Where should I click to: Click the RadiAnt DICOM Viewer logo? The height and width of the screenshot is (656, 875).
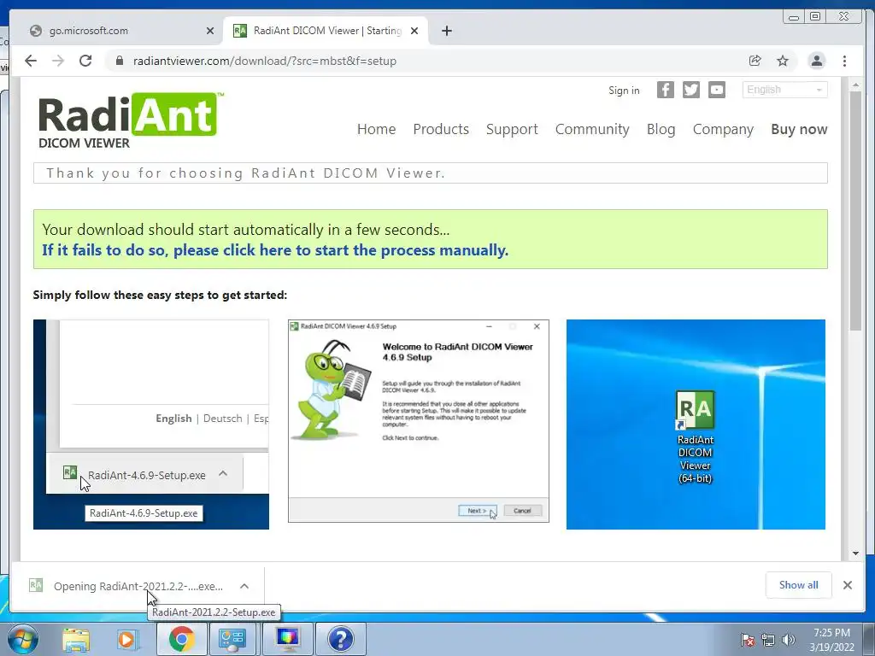tap(131, 120)
